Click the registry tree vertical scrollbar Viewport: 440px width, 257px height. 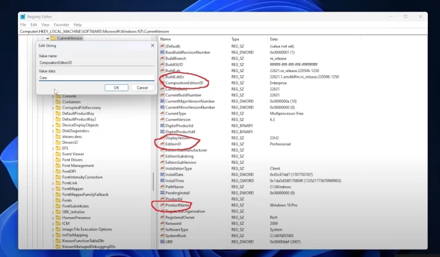point(153,186)
